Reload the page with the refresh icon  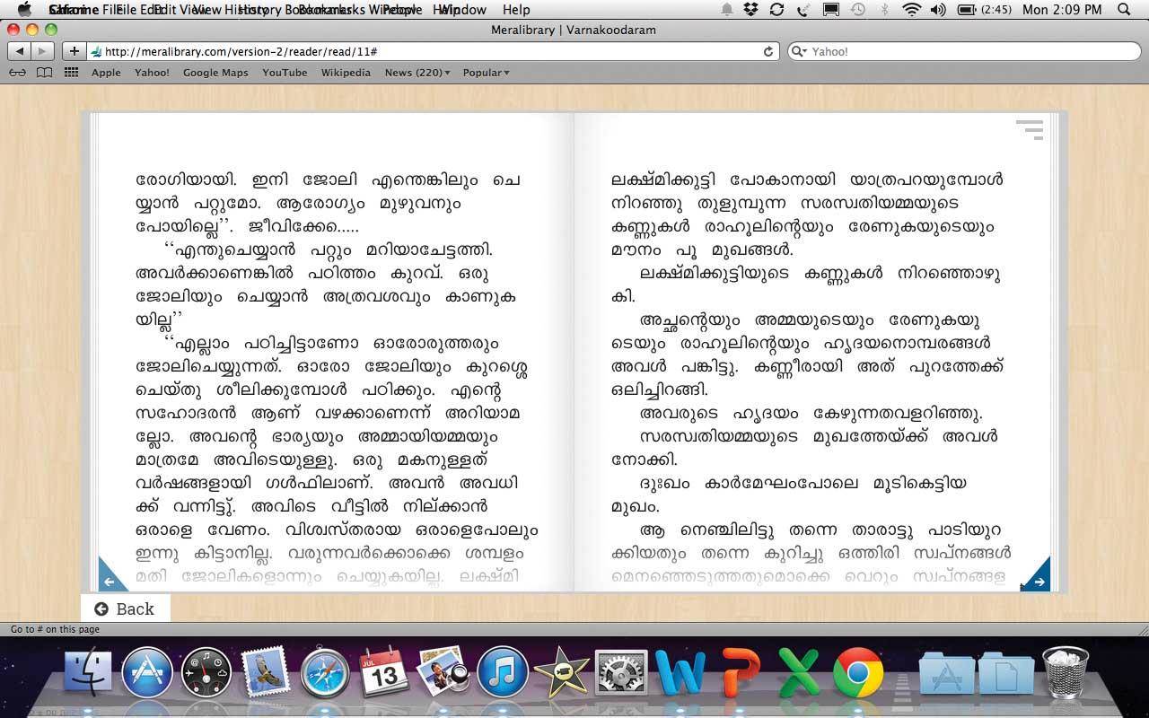(x=768, y=51)
